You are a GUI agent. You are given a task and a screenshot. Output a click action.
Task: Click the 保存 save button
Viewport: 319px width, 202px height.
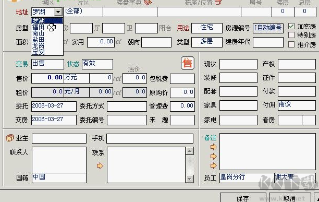click(x=243, y=198)
